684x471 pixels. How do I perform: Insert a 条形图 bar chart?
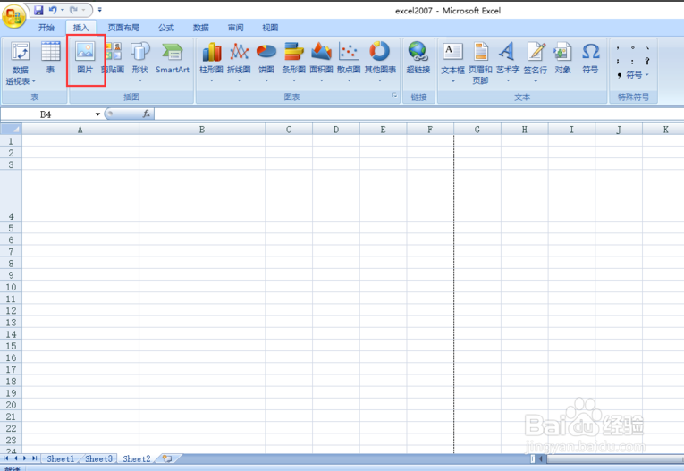click(293, 61)
